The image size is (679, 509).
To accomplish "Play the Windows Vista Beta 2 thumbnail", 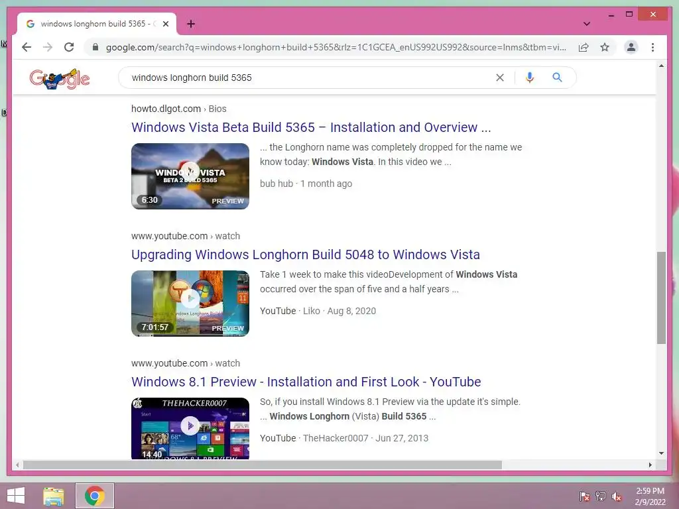I will (190, 176).
